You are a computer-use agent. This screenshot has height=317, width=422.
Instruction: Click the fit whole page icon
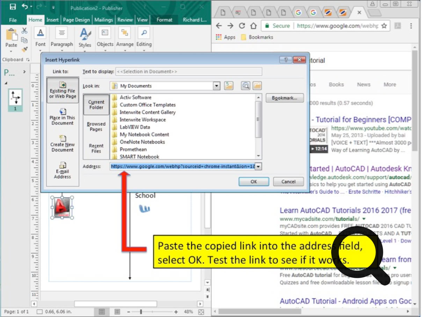201,312
